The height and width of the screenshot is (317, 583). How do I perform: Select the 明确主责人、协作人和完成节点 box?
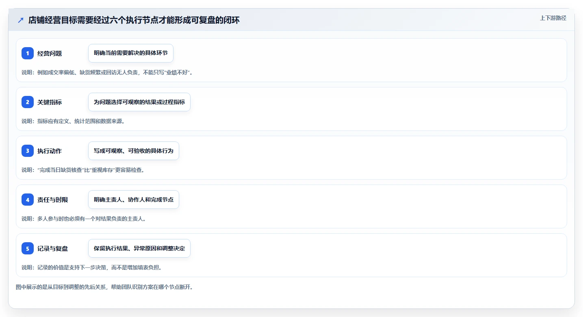[134, 200]
